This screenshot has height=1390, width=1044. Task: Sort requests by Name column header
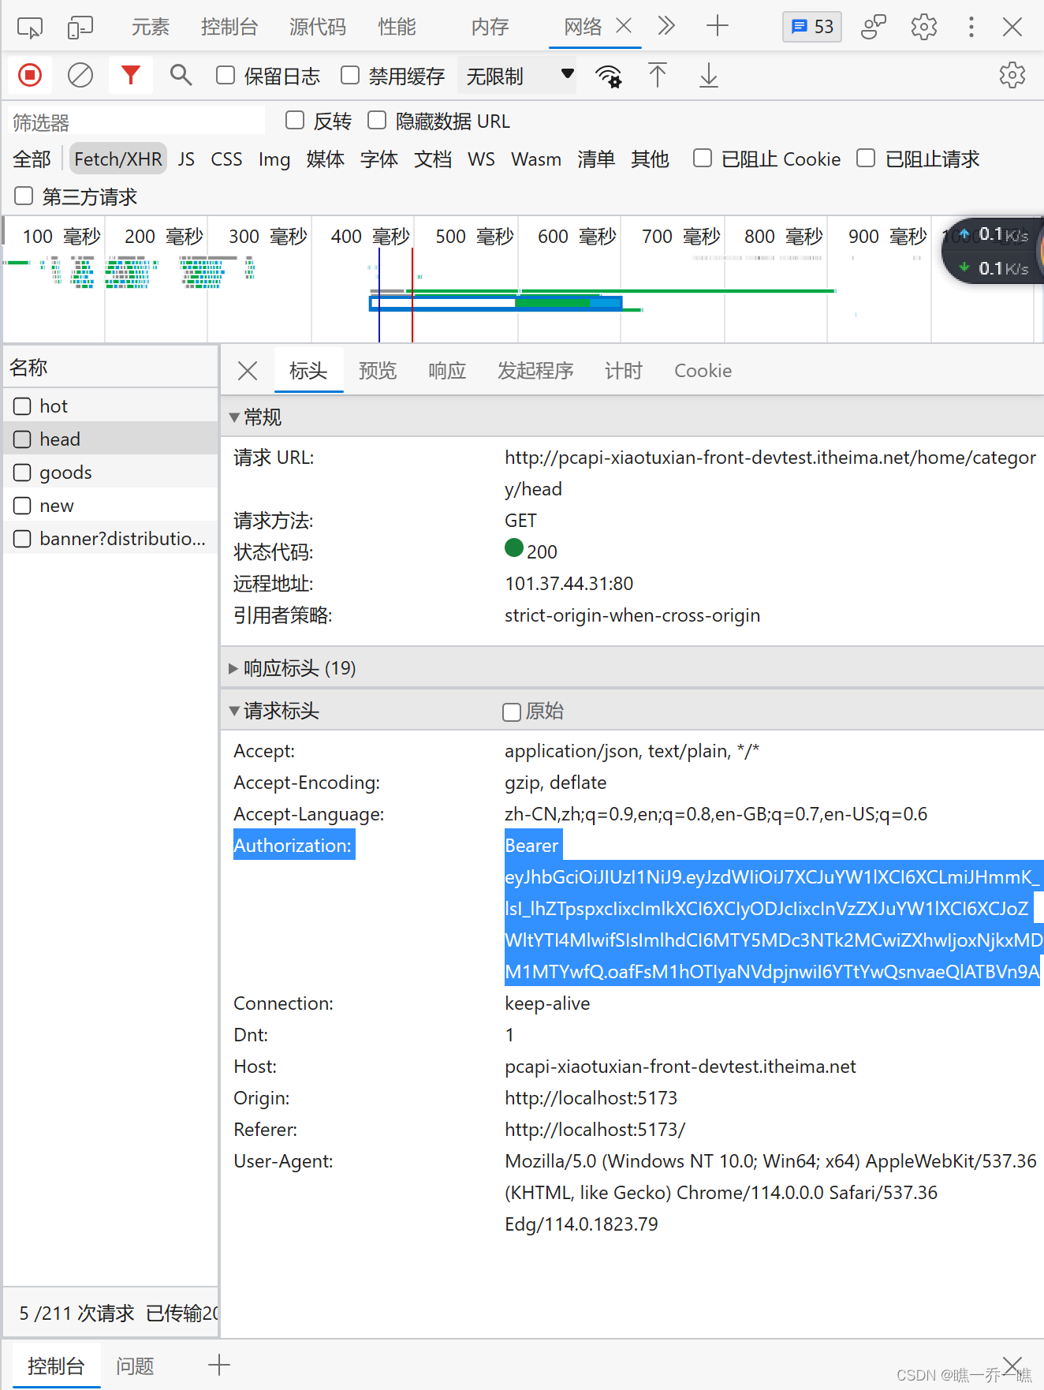[x=110, y=368]
